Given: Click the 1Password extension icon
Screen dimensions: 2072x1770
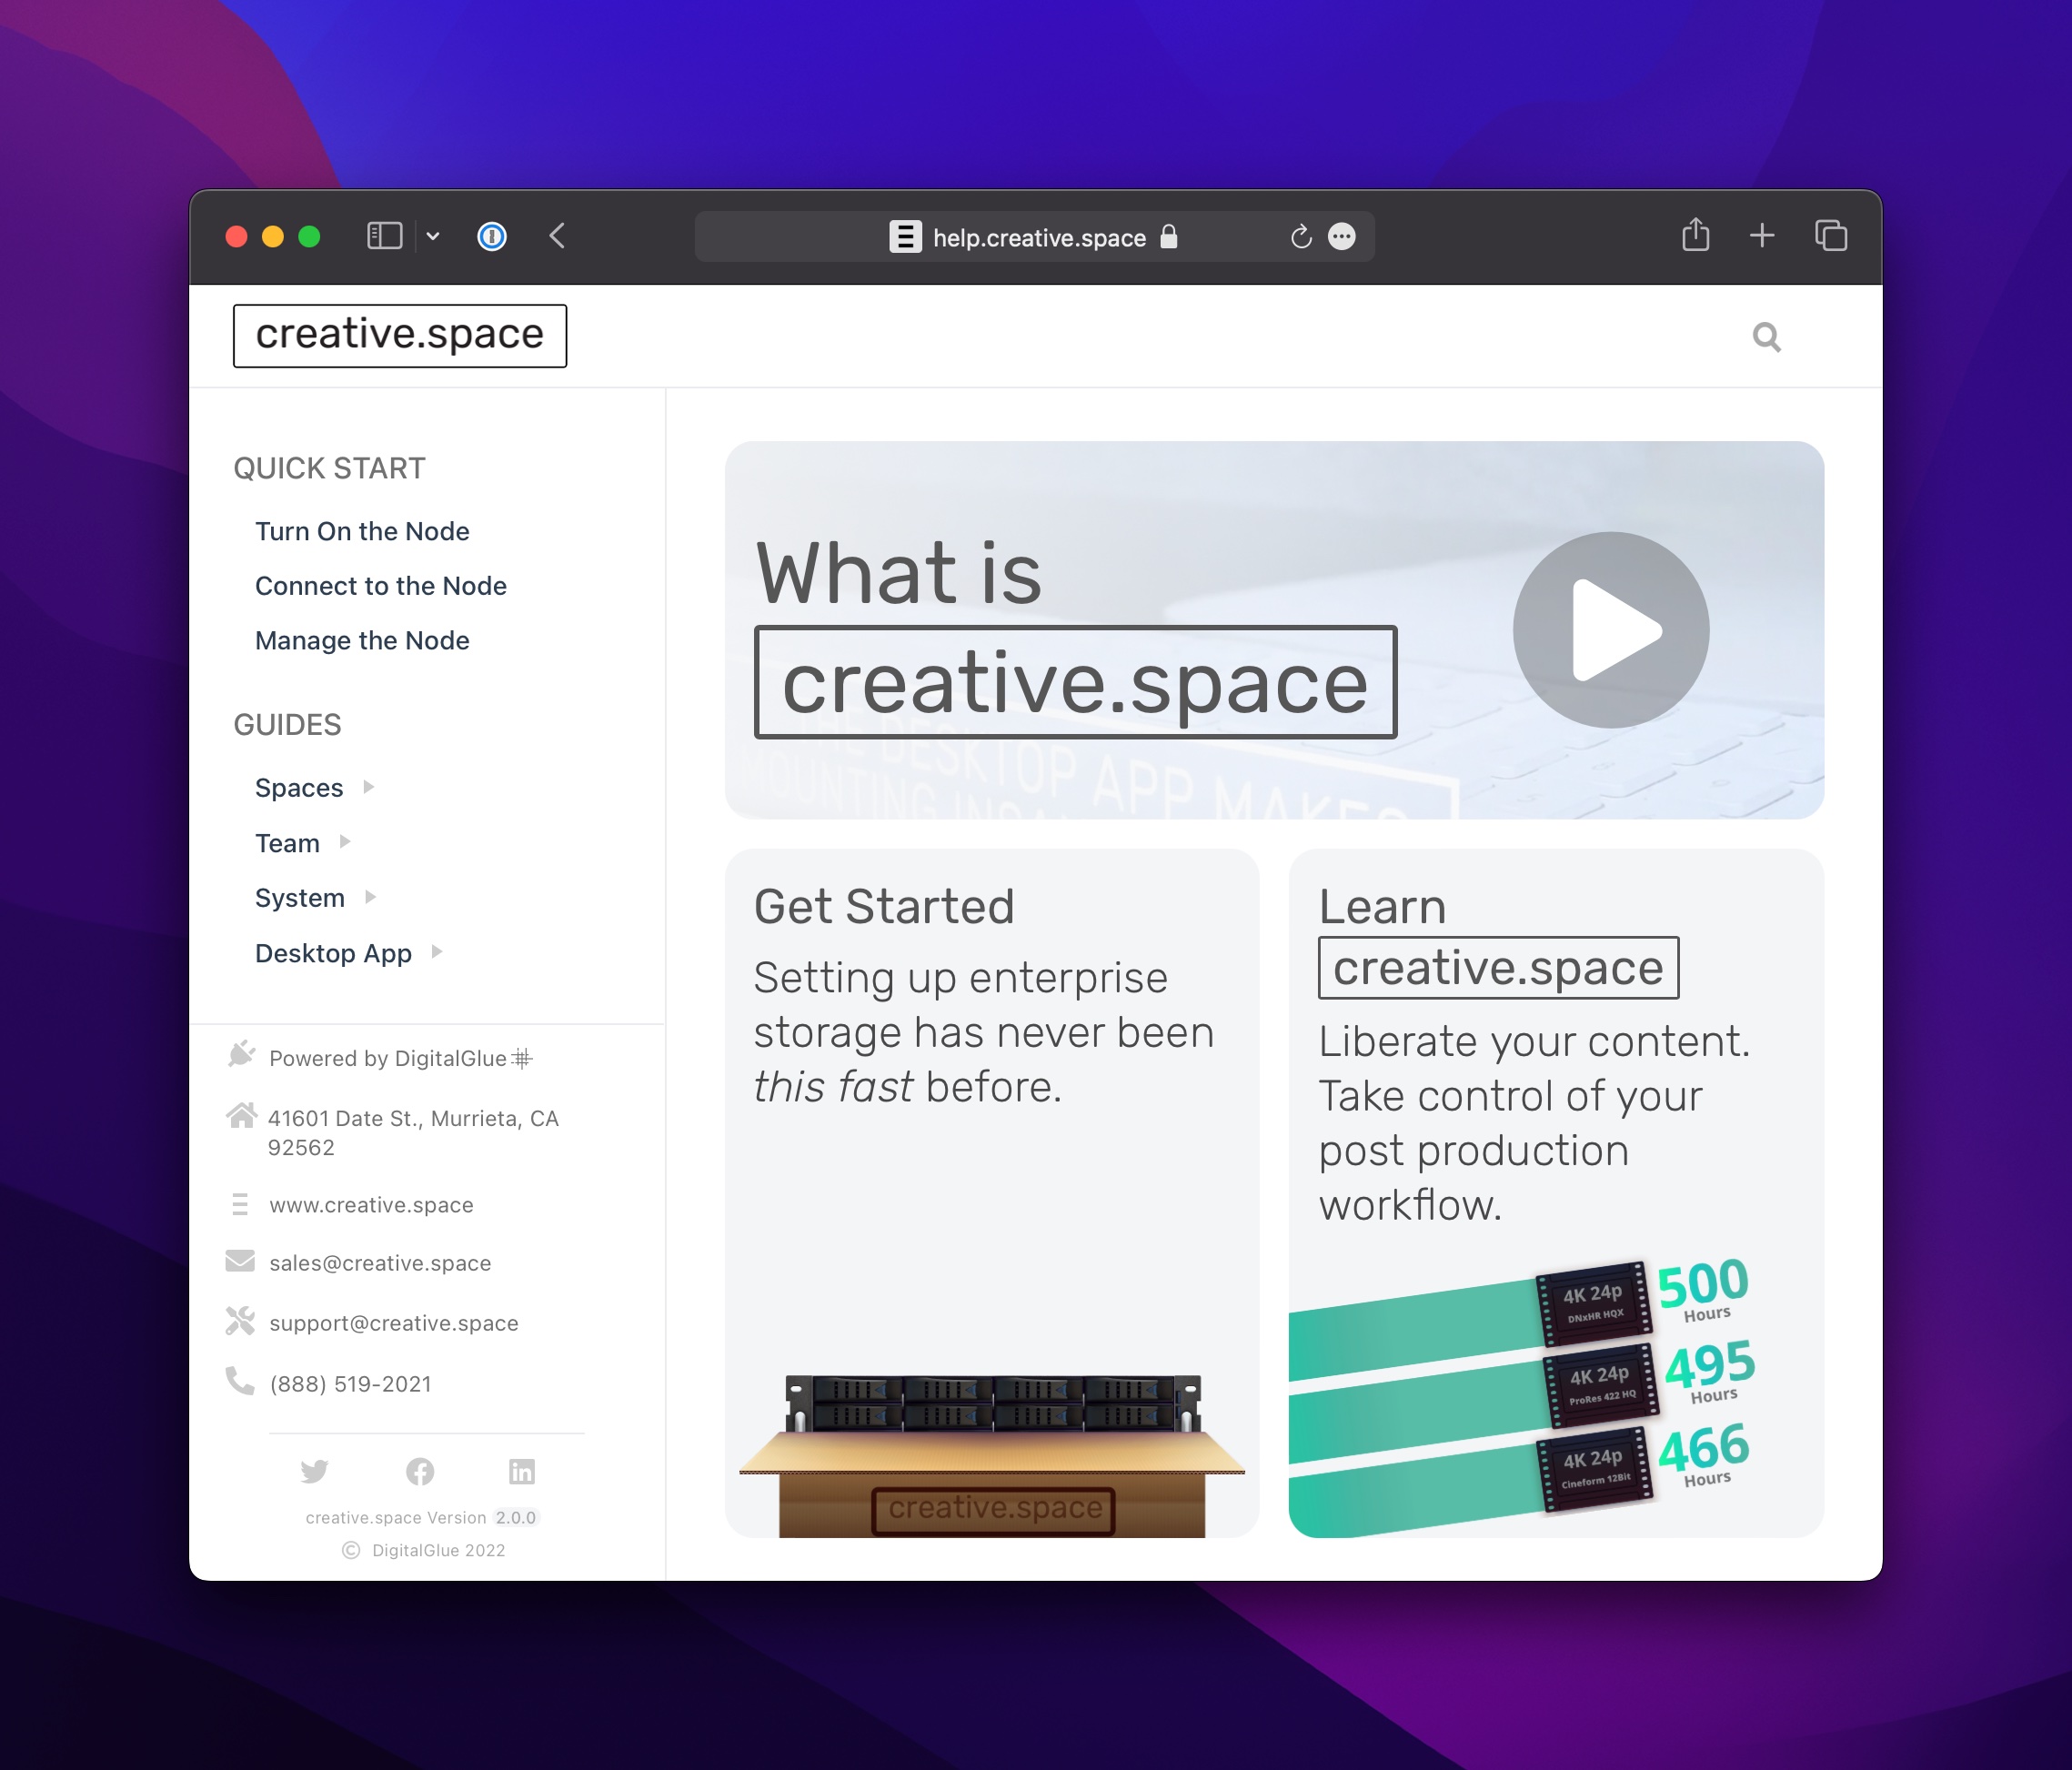Looking at the screenshot, I should (492, 237).
